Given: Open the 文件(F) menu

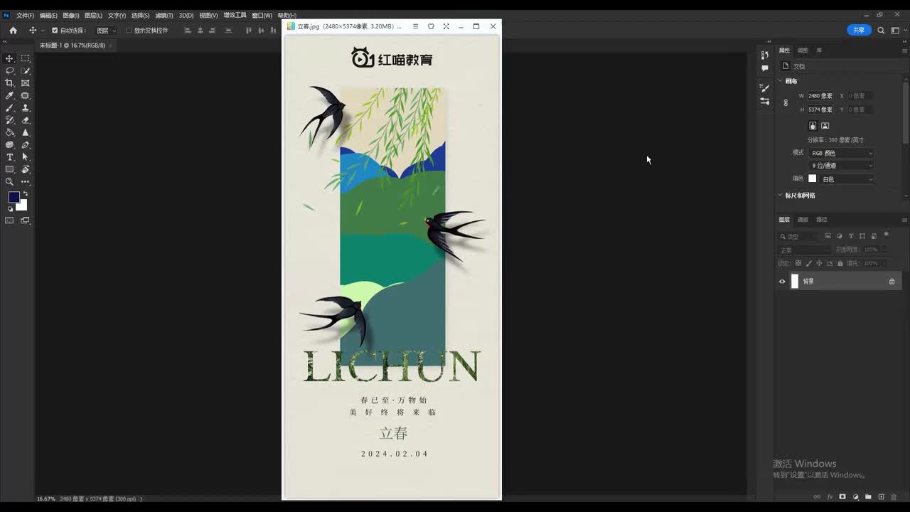Looking at the screenshot, I should click(25, 16).
